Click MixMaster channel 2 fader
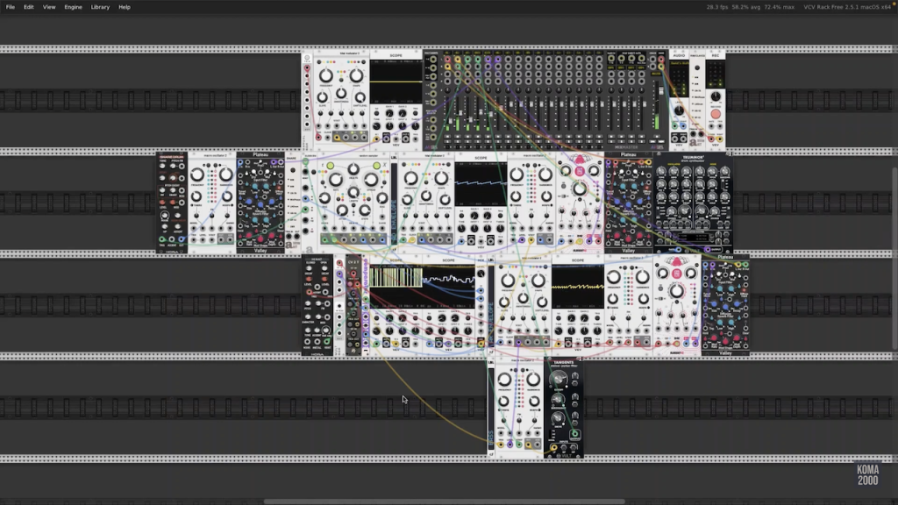The height and width of the screenshot is (505, 898). click(x=460, y=113)
